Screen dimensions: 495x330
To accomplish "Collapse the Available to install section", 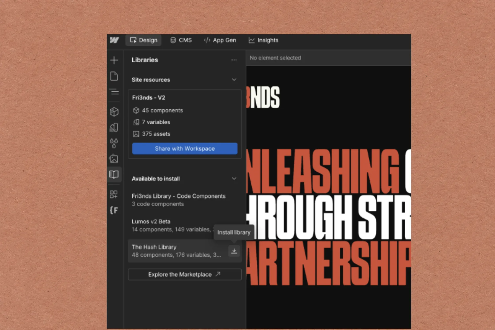I will tap(234, 179).
